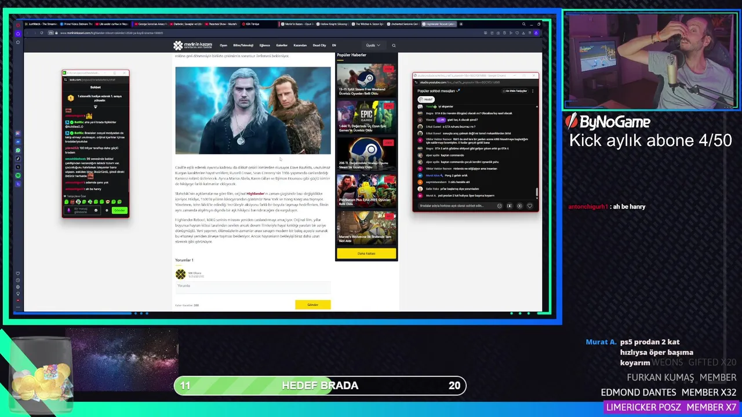This screenshot has height=417, width=742.
Task: Click the Kick chat message input box
Action: [x=83, y=210]
